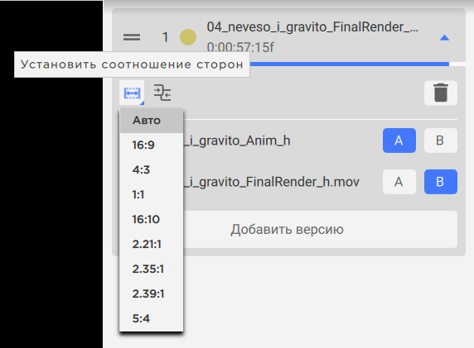474x348 pixels.
Task: Collapse item with blue triangle arrow
Action: click(444, 38)
